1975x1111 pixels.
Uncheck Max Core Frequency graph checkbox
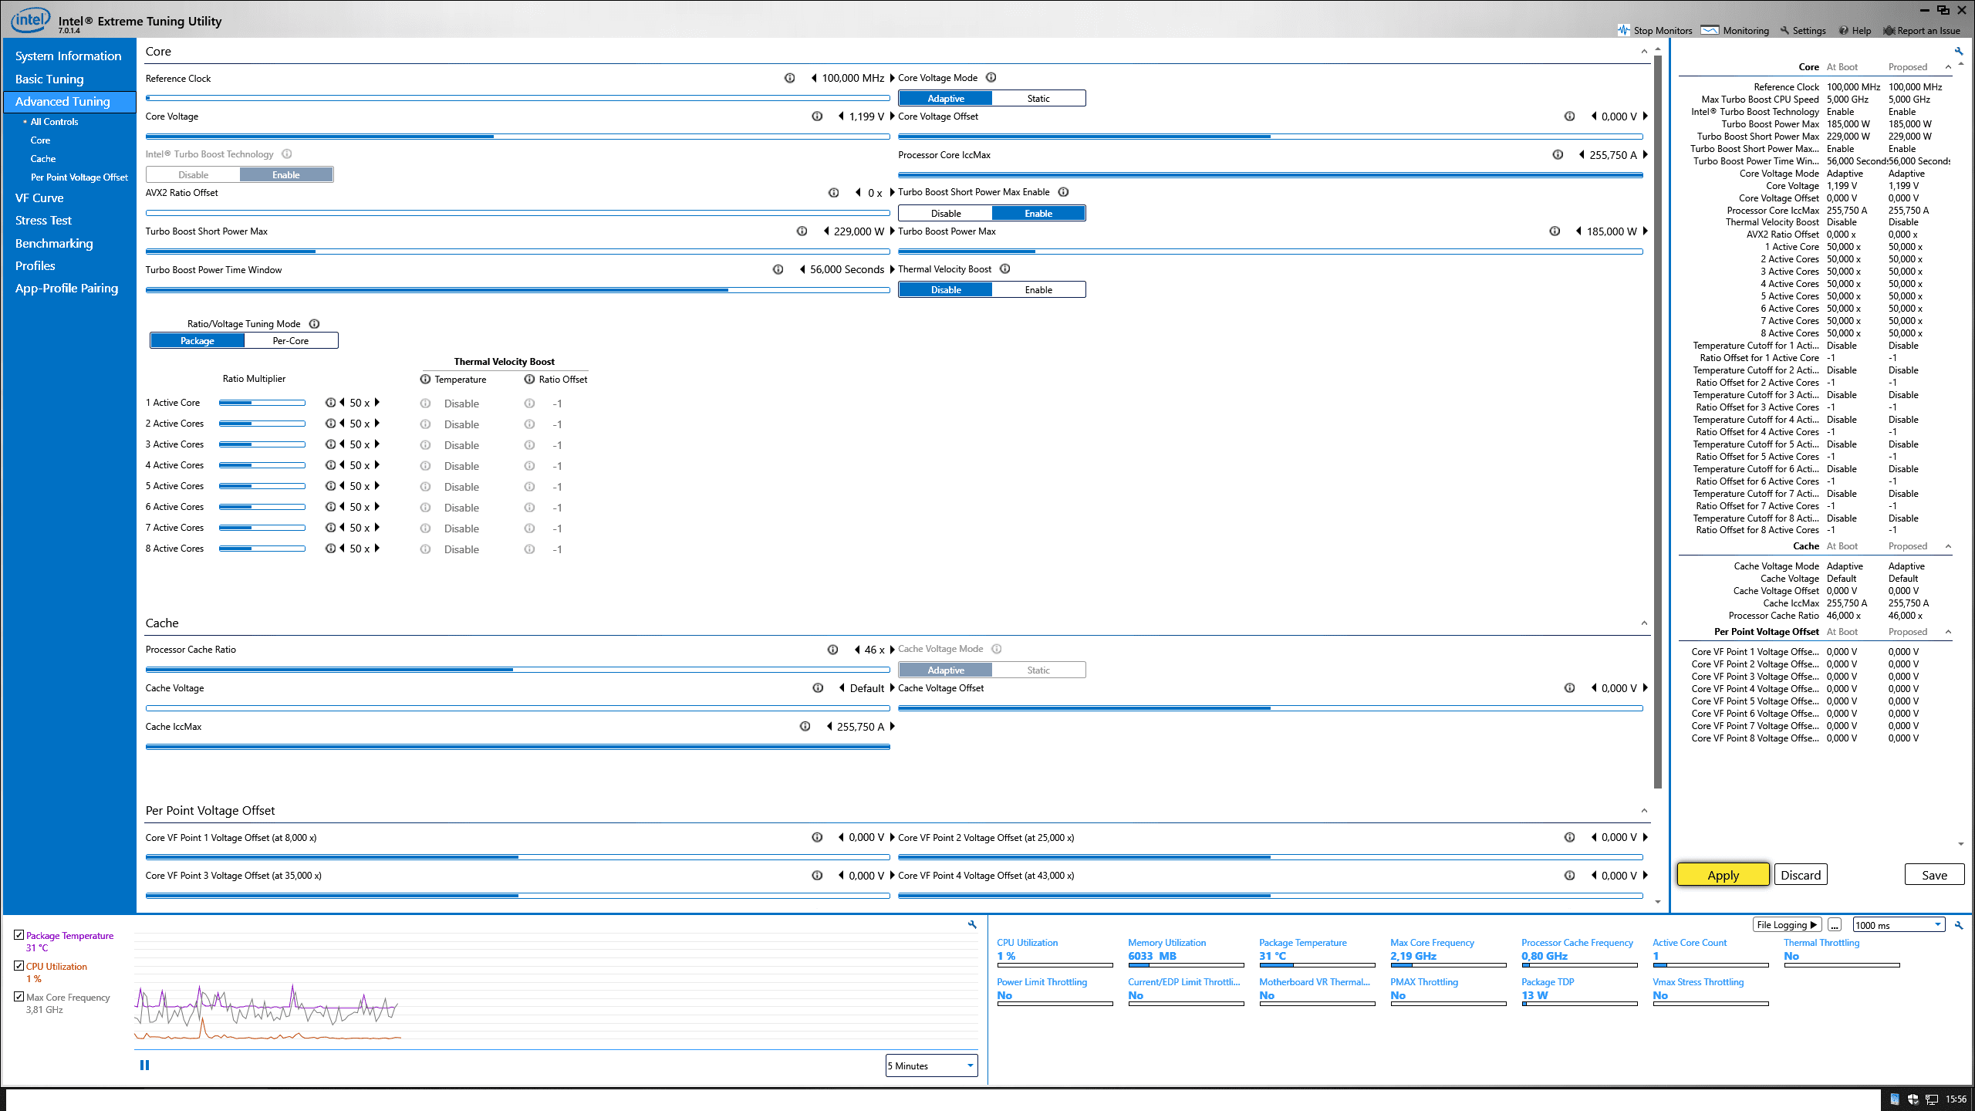[x=19, y=996]
